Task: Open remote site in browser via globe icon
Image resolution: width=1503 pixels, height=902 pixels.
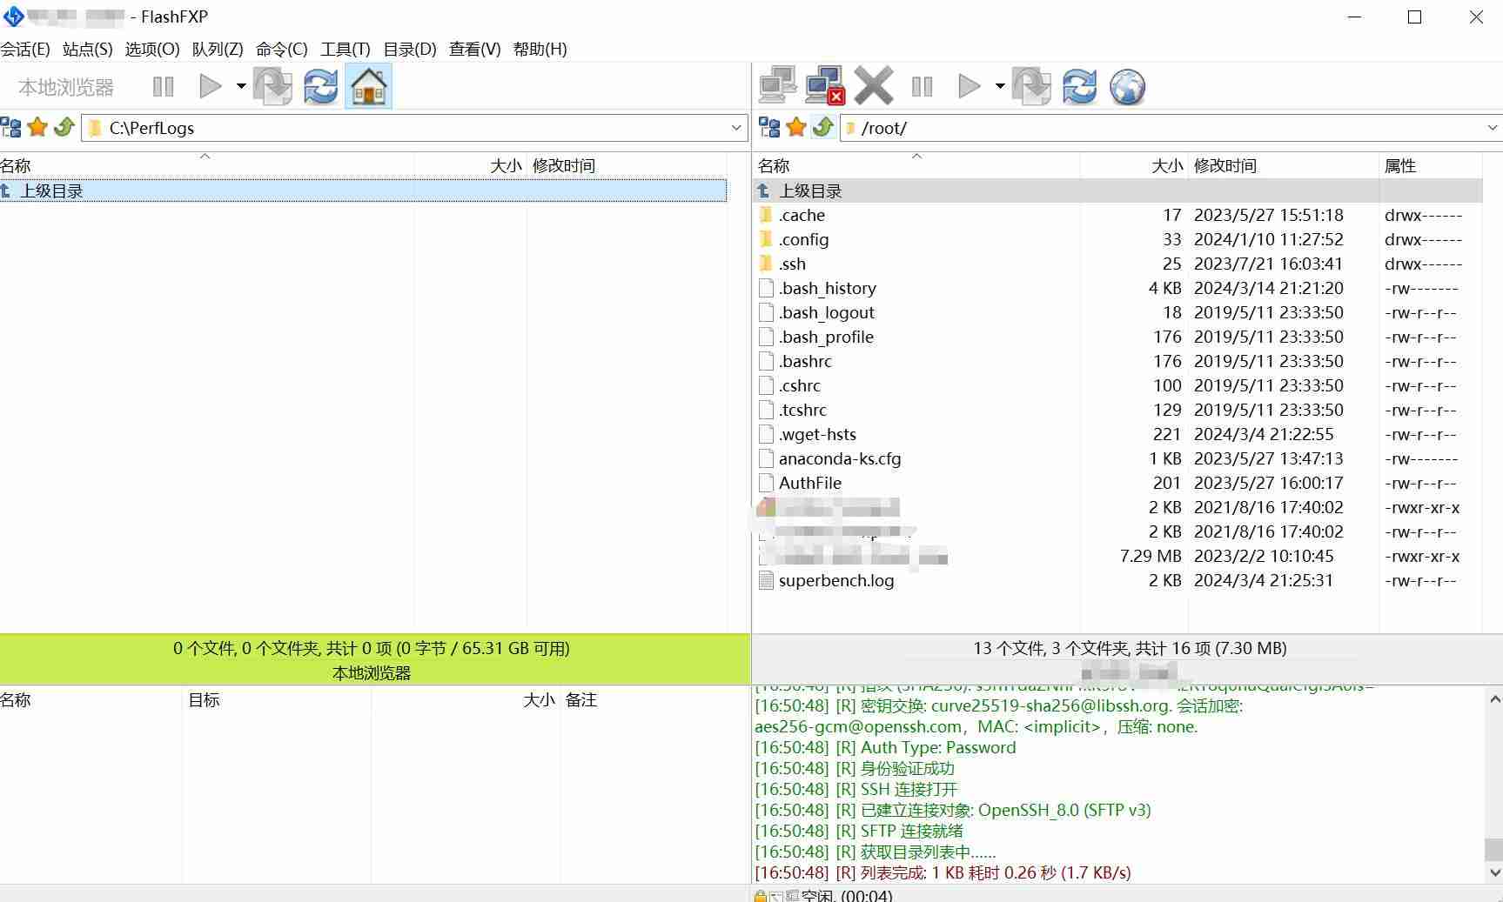Action: coord(1127,86)
